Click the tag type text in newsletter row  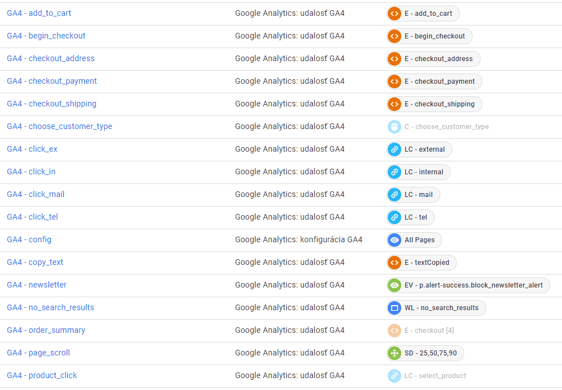290,285
